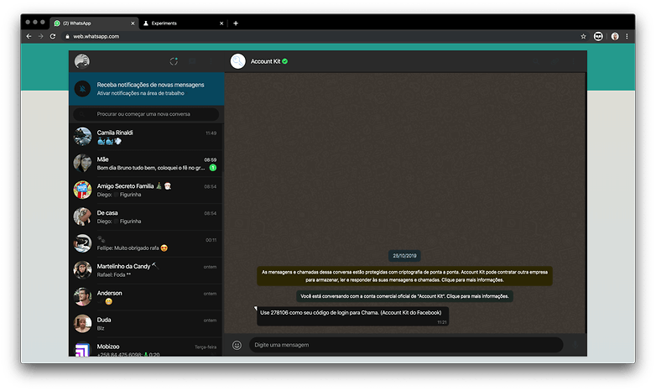Switch to the Experiments tab
The height and width of the screenshot is (391, 656).
[x=183, y=23]
